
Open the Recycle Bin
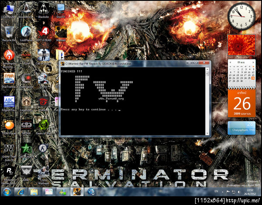(9, 34)
